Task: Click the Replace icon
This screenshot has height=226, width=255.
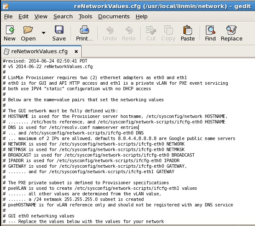Action: point(232,30)
